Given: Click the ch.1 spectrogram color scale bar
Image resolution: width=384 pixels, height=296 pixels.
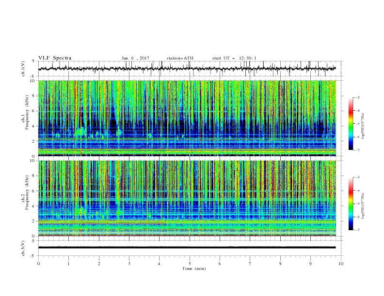Looking at the screenshot, I should pyautogui.click(x=351, y=124).
